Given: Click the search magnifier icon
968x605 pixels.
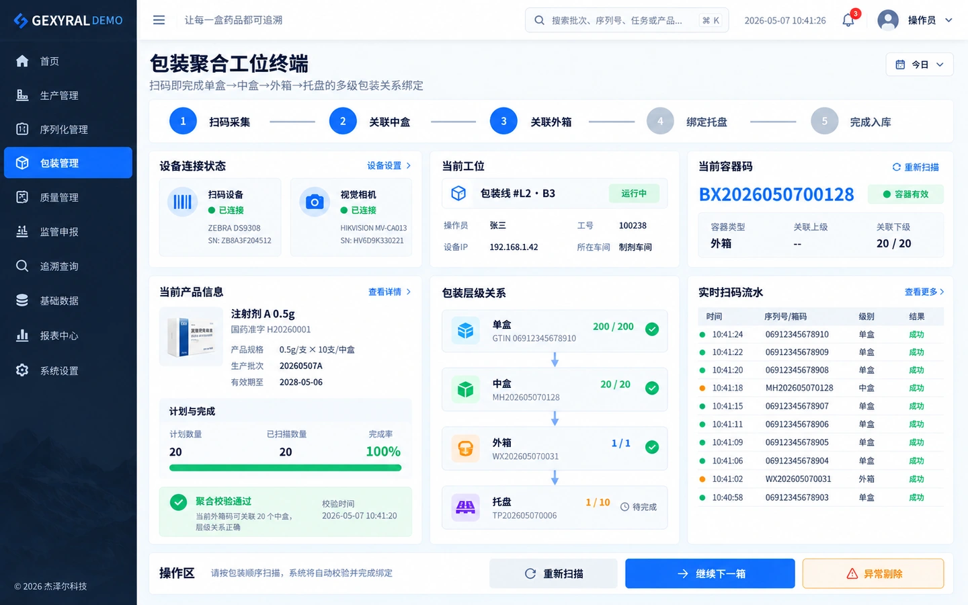Looking at the screenshot, I should [539, 20].
